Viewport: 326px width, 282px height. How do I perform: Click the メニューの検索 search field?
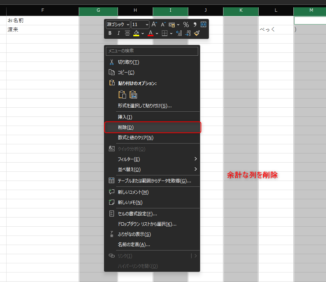tap(152, 51)
